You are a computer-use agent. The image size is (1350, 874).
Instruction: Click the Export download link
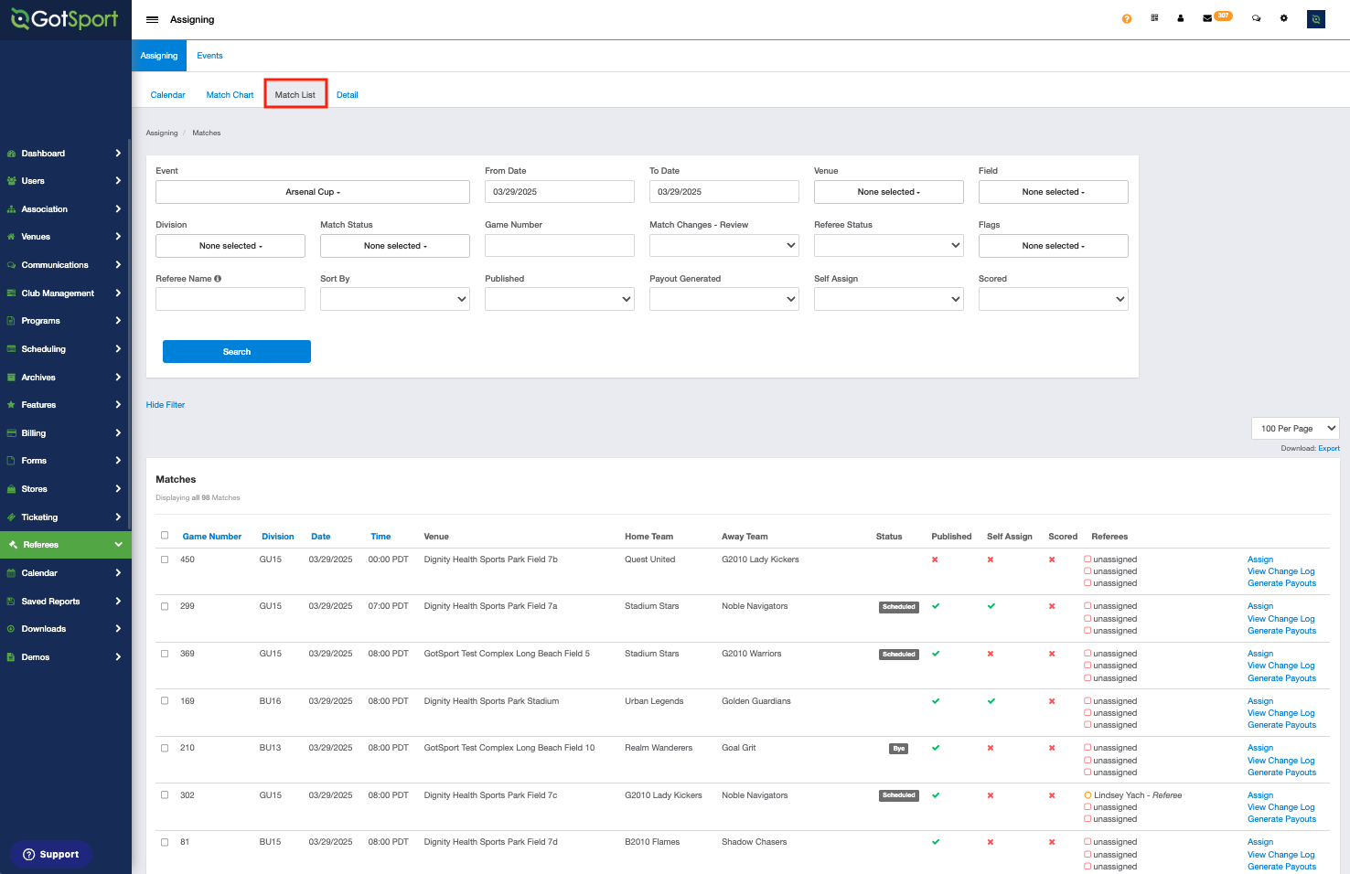pyautogui.click(x=1329, y=449)
